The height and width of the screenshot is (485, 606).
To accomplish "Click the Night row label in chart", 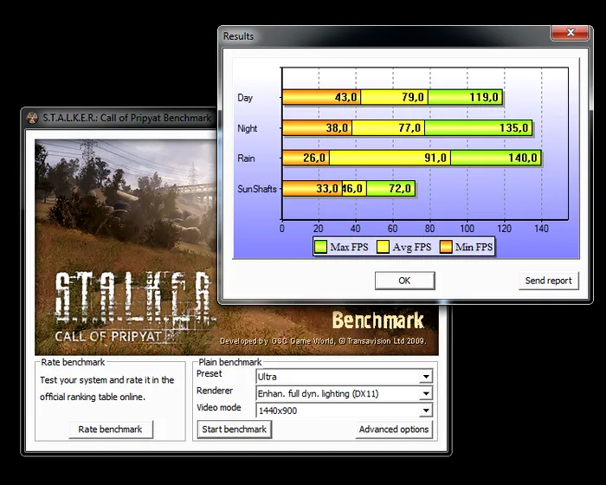I will coord(248,128).
